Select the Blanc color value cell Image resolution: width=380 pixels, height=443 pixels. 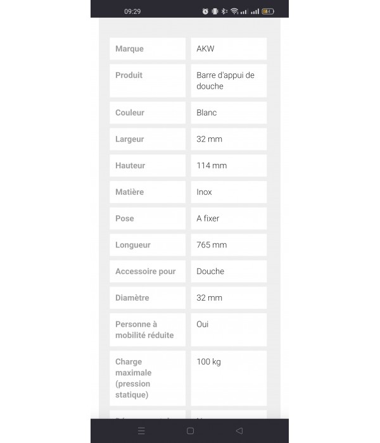click(229, 113)
